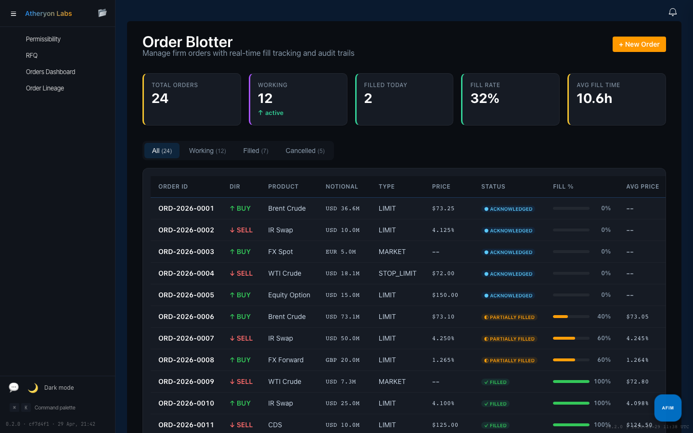Click notional USD 73.1M

[343, 317]
